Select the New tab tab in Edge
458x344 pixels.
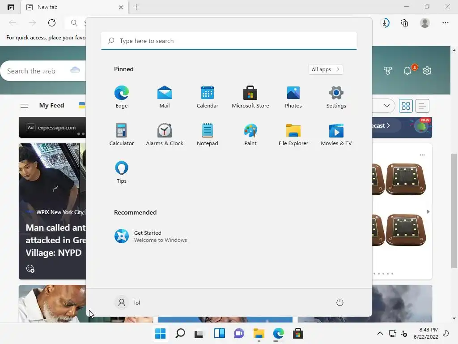click(75, 7)
